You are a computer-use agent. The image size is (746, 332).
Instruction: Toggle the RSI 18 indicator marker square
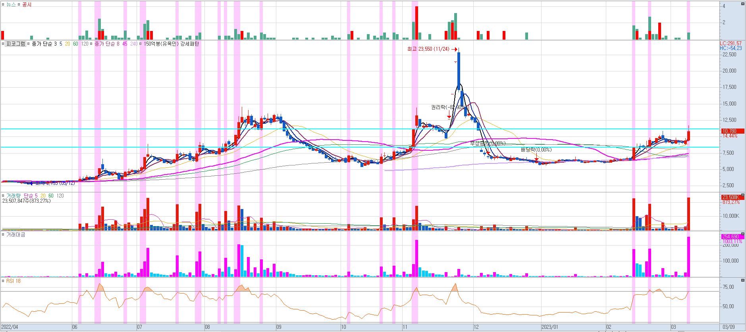click(x=3, y=281)
